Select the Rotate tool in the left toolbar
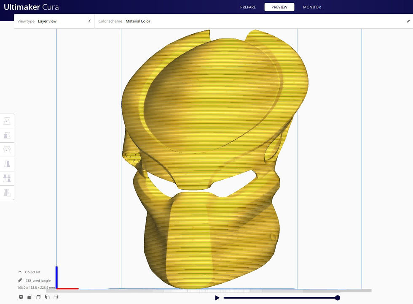 (x=7, y=149)
